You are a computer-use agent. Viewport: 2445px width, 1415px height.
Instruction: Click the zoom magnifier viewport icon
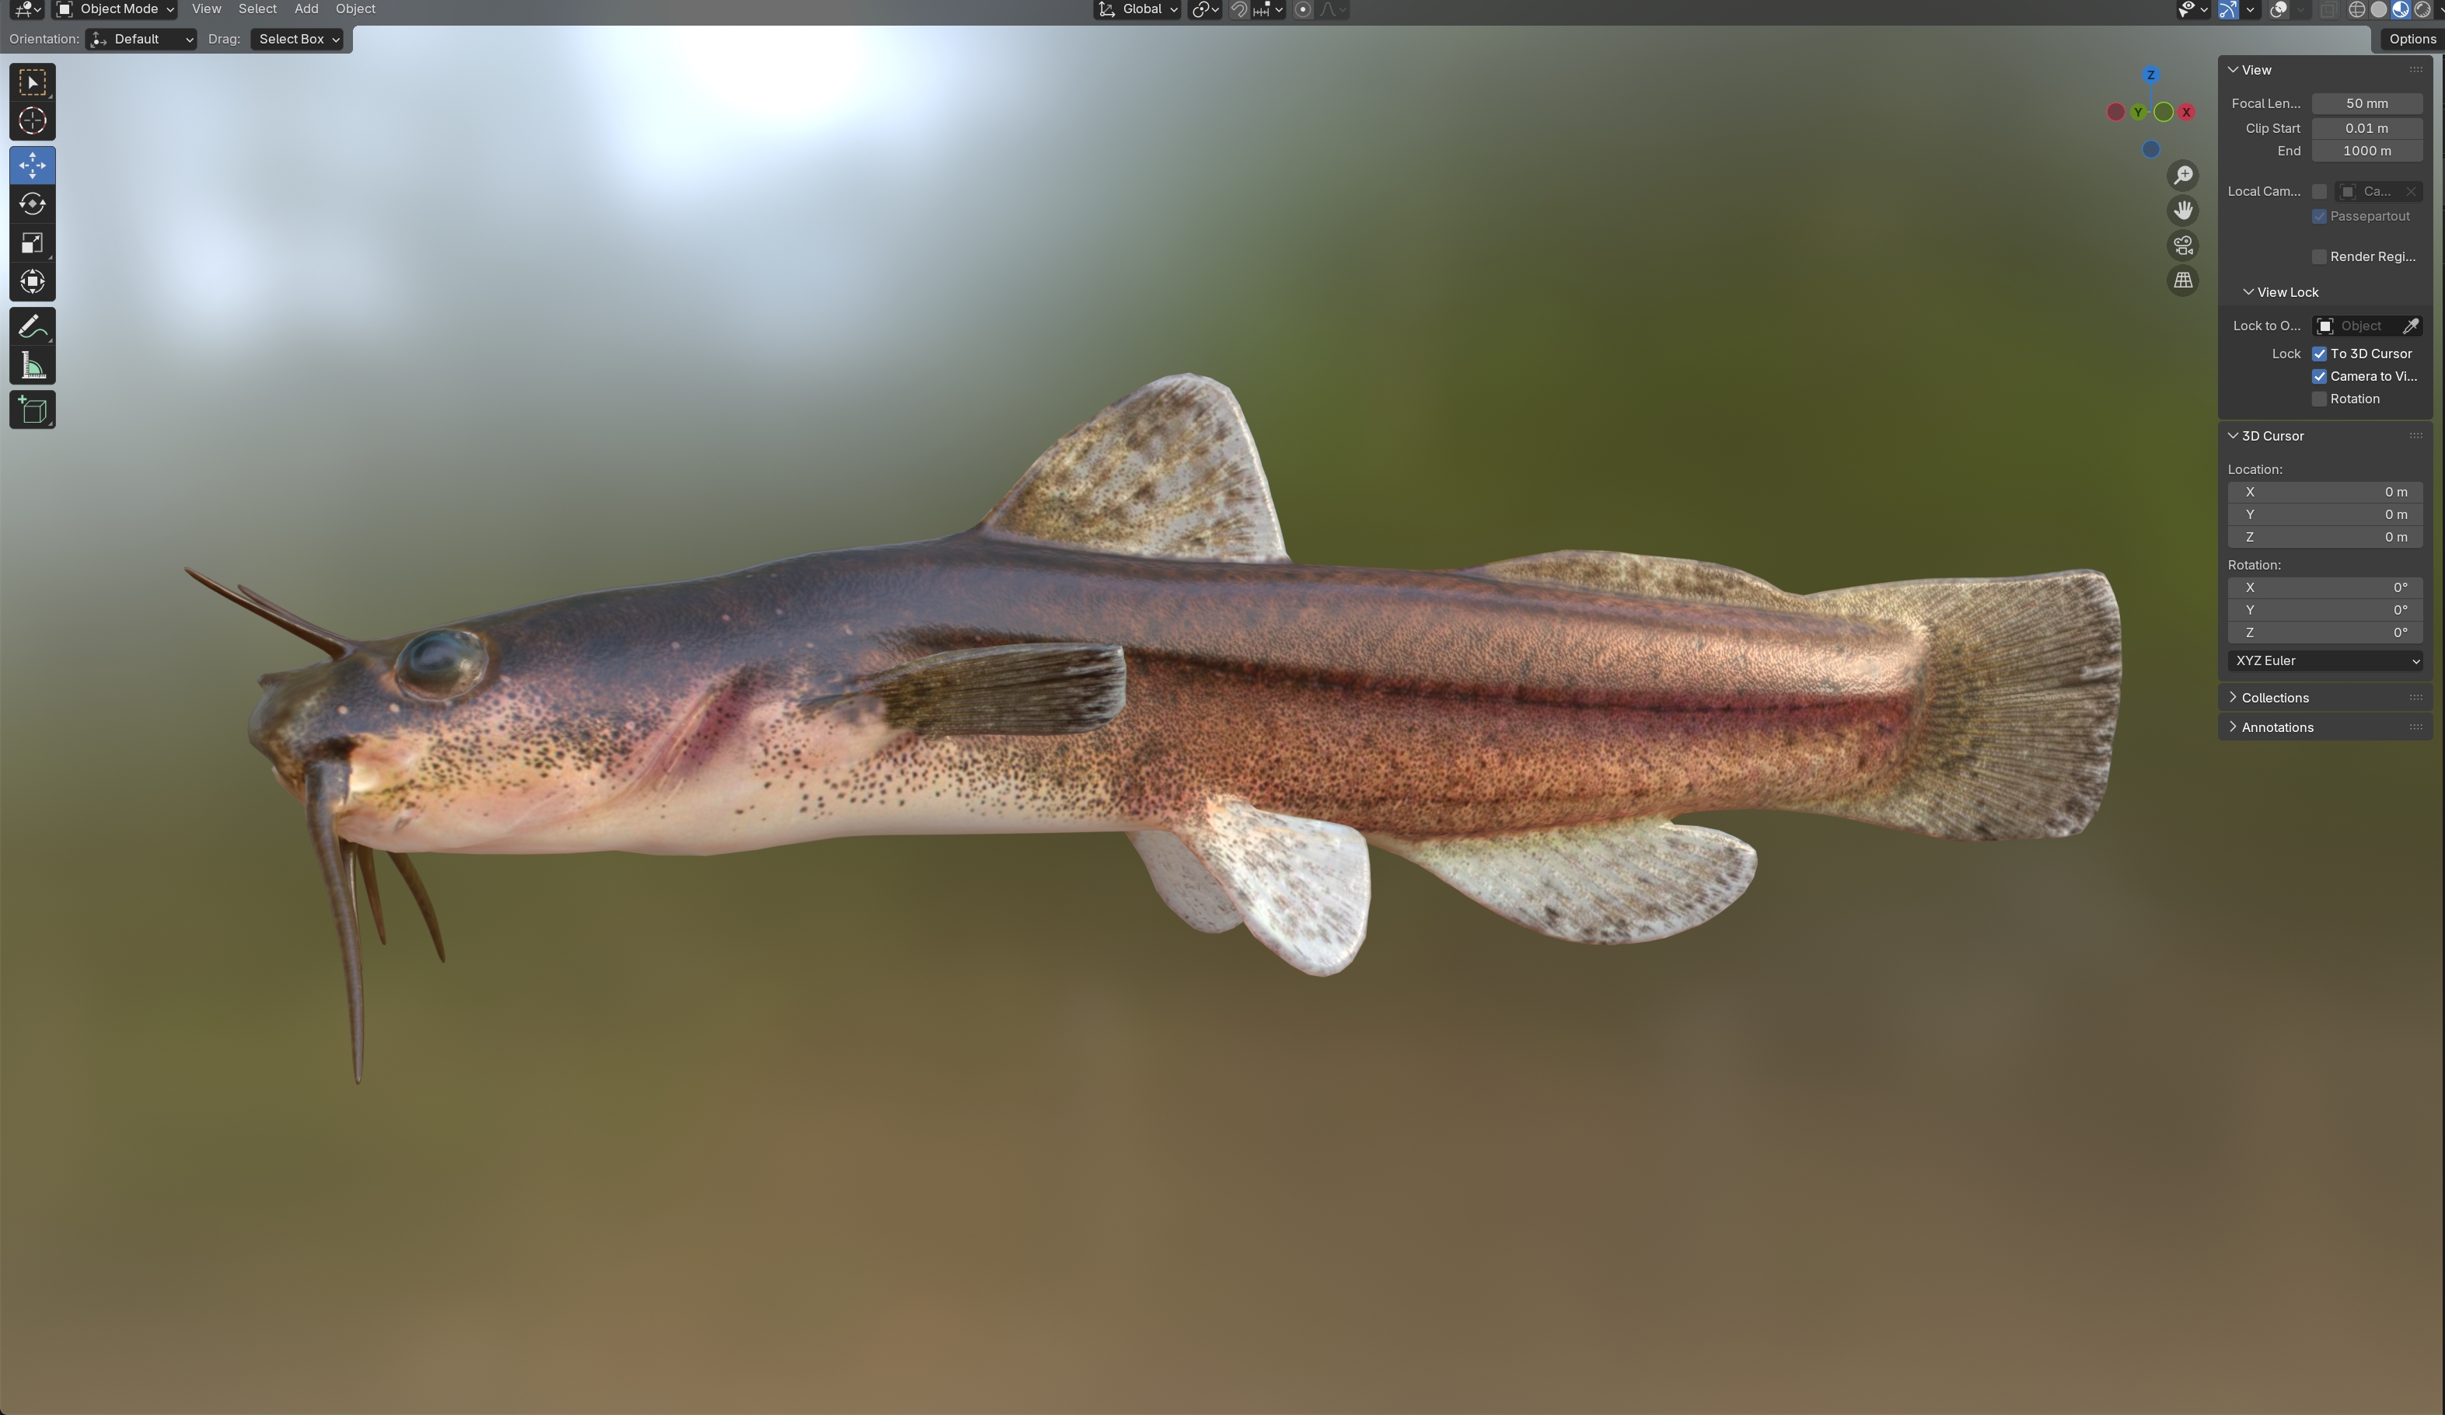2182,176
